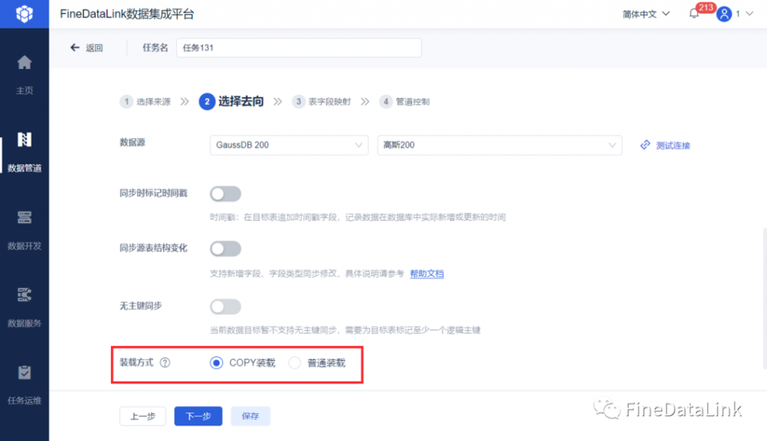Open the 数据服务 sidebar icon
The height and width of the screenshot is (441, 767).
click(x=24, y=295)
